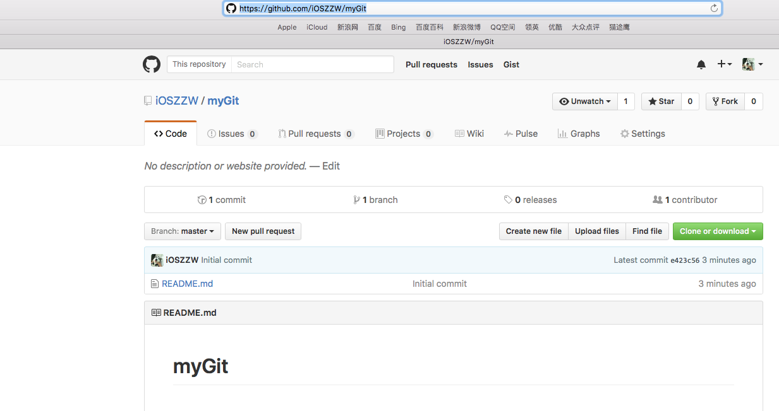Viewport: 779px width, 411px height.
Task: Switch to the Wiki tab
Action: point(469,134)
